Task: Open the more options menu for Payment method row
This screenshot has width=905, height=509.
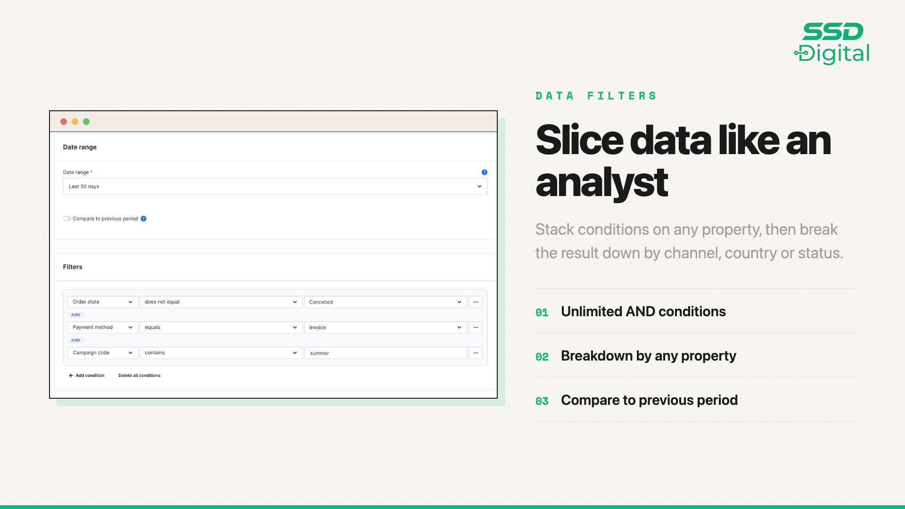Action: 476,328
